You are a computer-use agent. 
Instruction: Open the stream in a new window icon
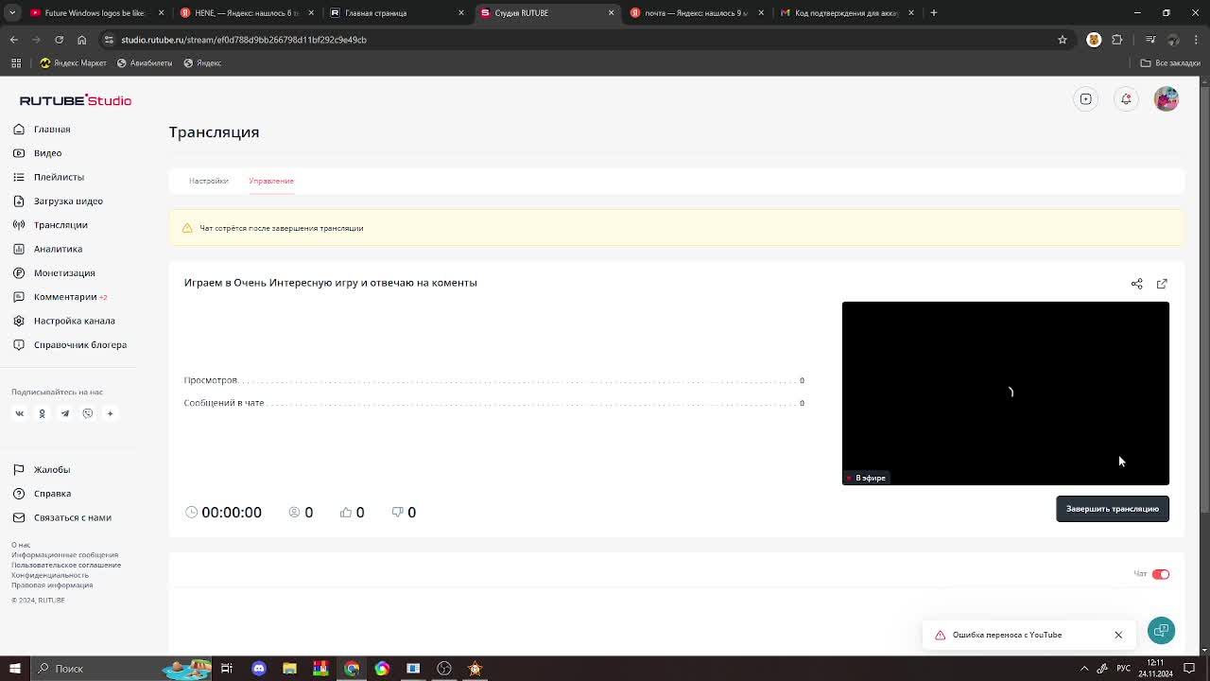click(1162, 284)
